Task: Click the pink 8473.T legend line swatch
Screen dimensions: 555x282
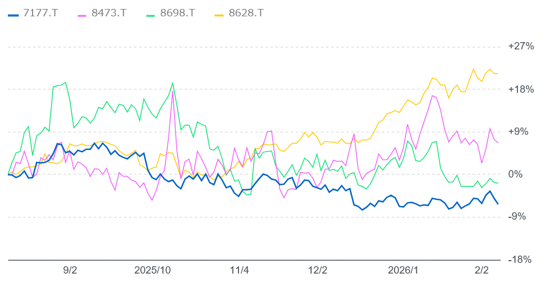Action: tap(82, 13)
